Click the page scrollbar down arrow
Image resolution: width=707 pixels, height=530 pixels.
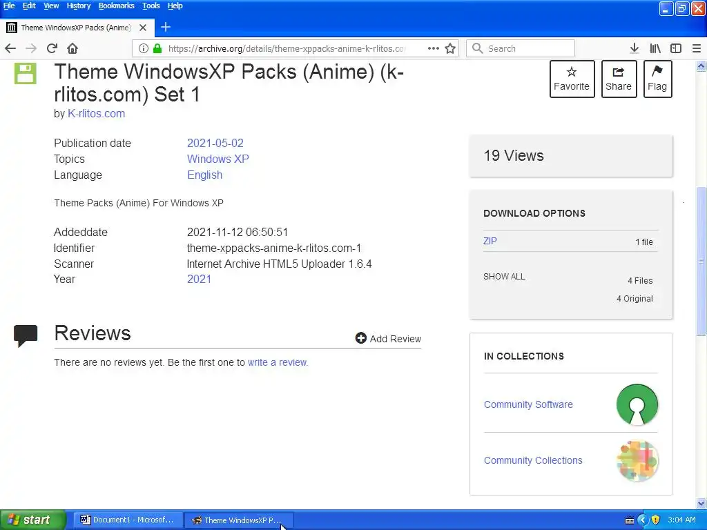[x=701, y=503]
